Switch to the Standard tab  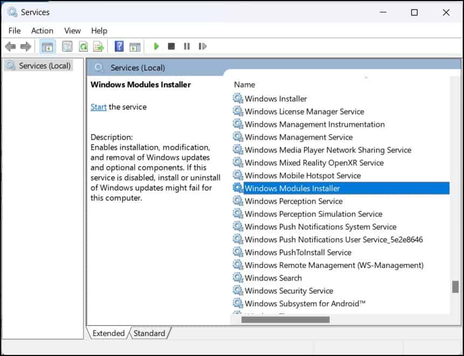(149, 333)
